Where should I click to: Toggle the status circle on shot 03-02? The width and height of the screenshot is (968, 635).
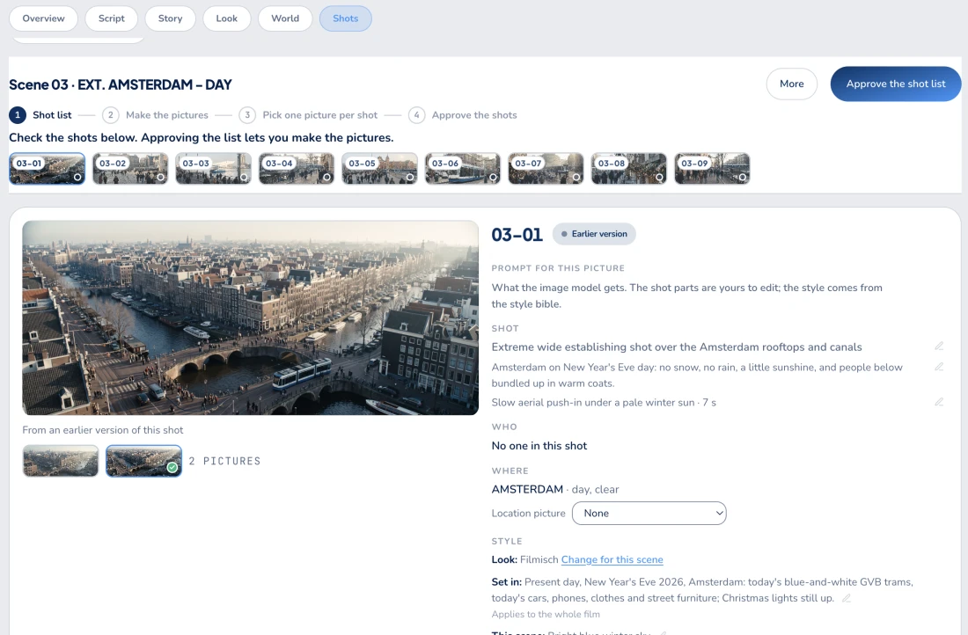tap(160, 177)
